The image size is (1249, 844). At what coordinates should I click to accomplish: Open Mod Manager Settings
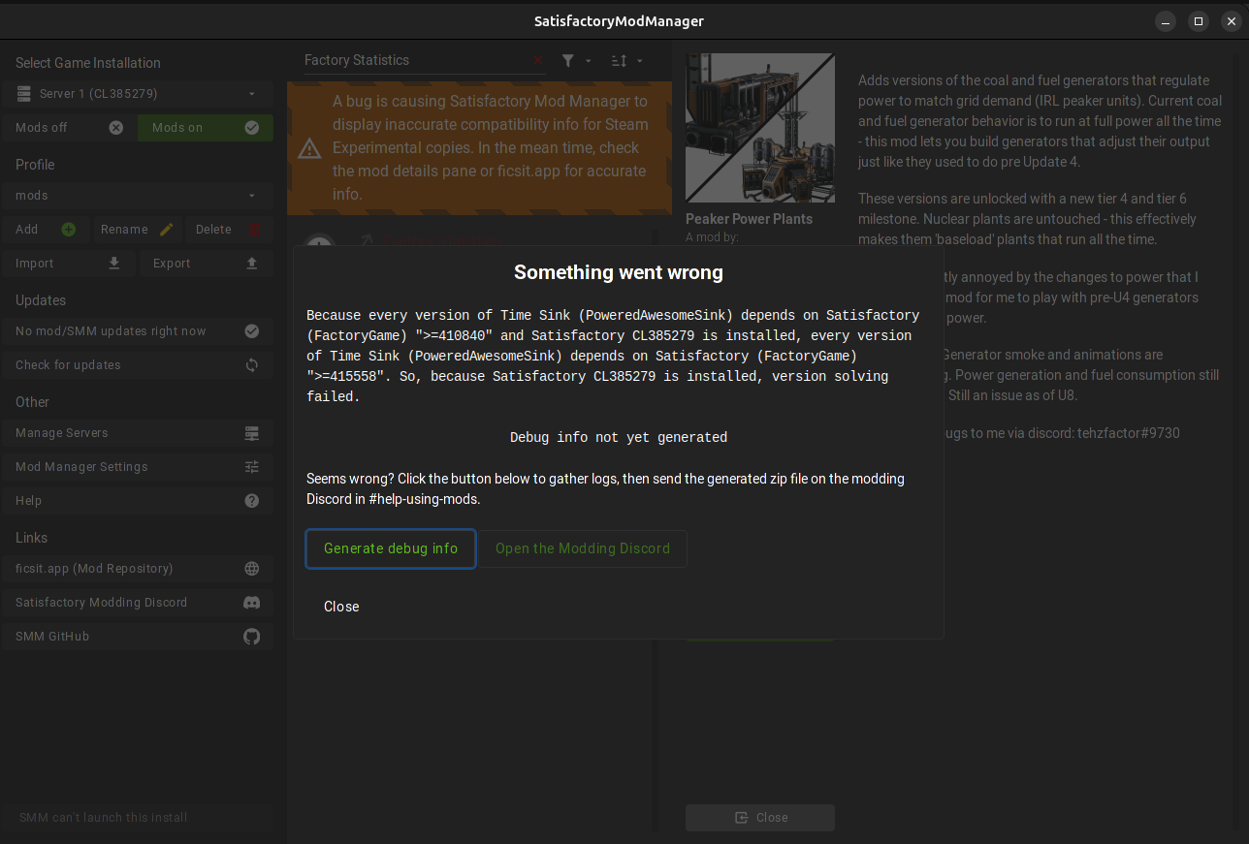tap(138, 467)
